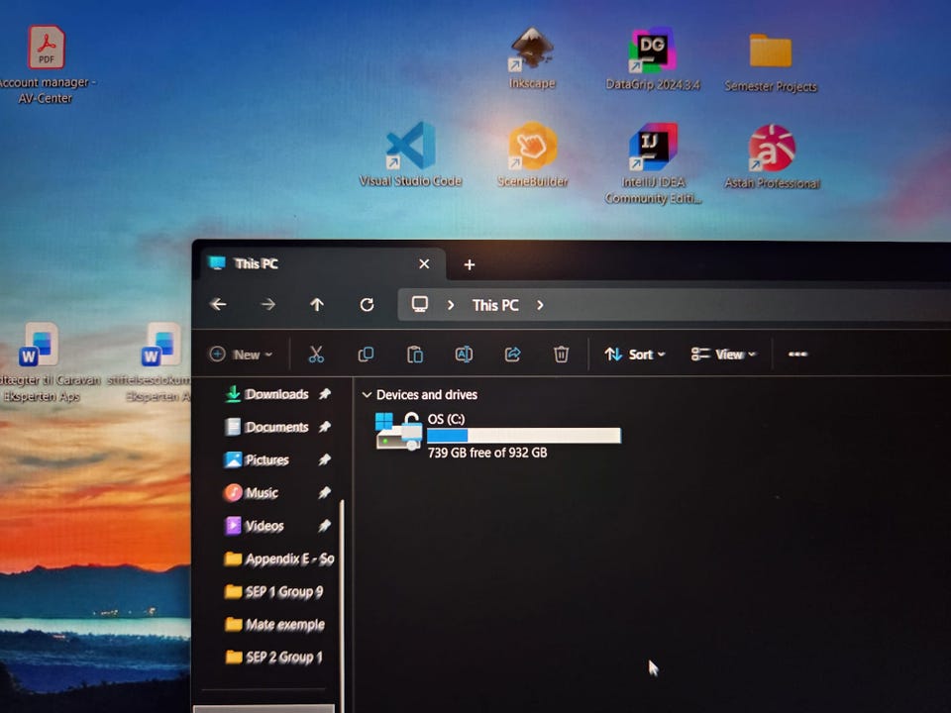Image resolution: width=951 pixels, height=713 pixels.
Task: Go forward in File Explorer
Action: tap(268, 304)
